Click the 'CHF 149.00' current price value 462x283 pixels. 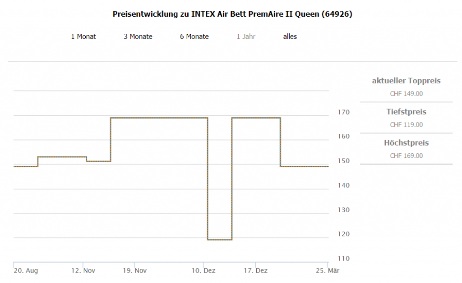[x=406, y=94]
